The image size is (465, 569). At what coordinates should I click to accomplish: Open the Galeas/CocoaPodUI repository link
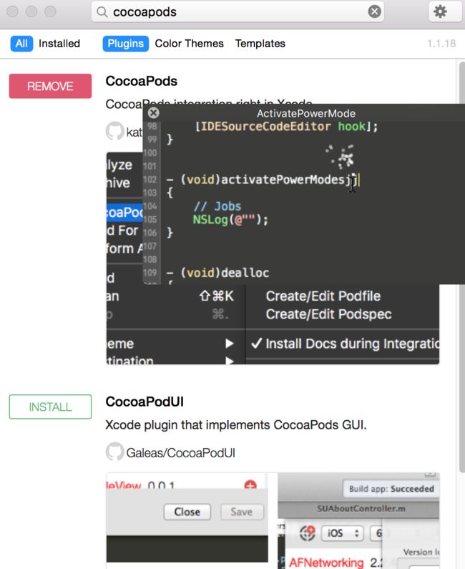pyautogui.click(x=180, y=453)
